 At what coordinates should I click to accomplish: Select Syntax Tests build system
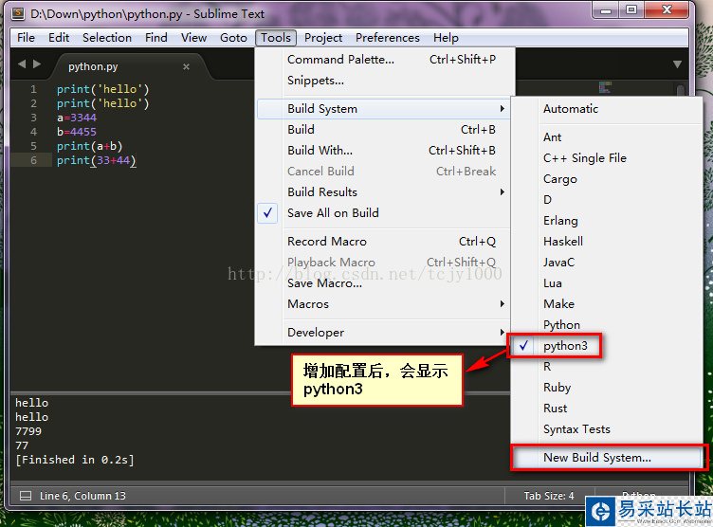click(x=607, y=429)
